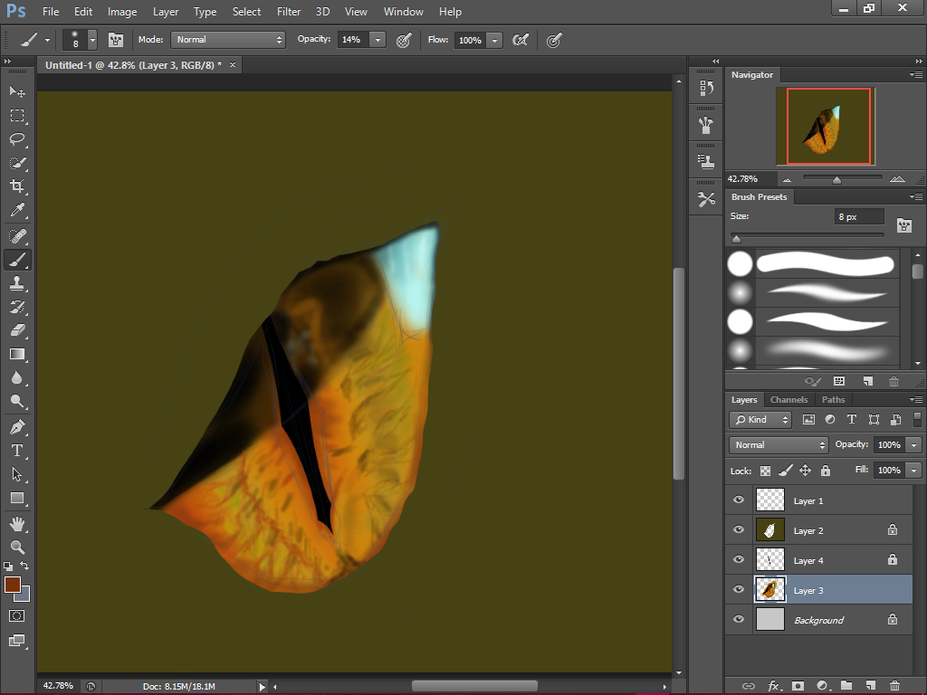Open the layer Opacity dropdown
Viewport: 927px width, 695px height.
coord(912,444)
